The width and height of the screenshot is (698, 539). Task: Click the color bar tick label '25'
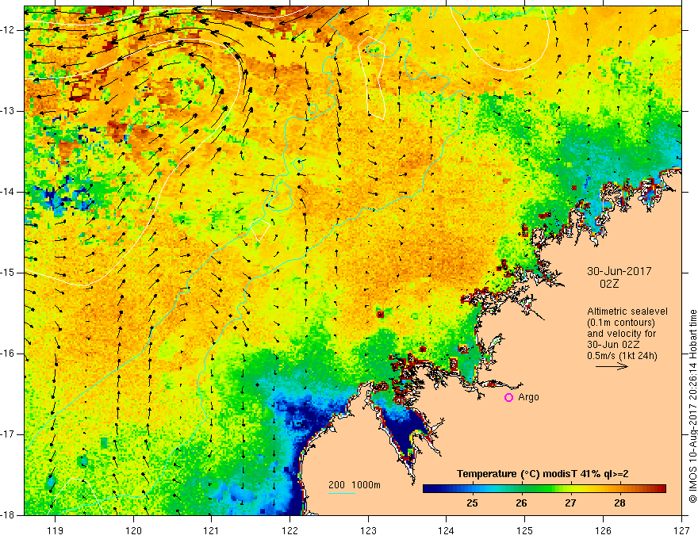472,503
